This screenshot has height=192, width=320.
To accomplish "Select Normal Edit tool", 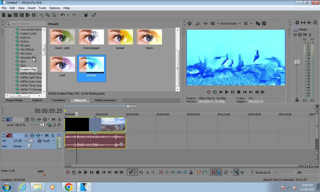I will [x=131, y=172].
